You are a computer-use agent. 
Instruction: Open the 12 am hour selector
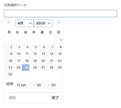(24, 85)
